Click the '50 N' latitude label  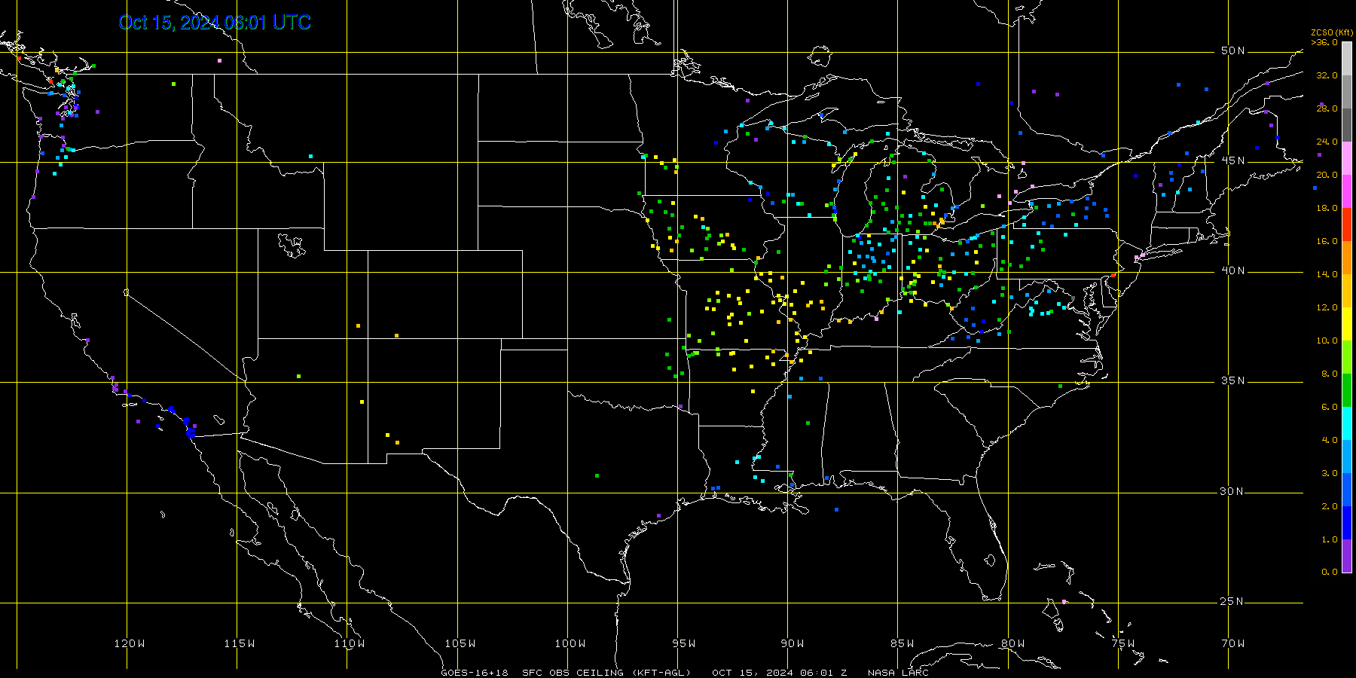[x=1233, y=51]
